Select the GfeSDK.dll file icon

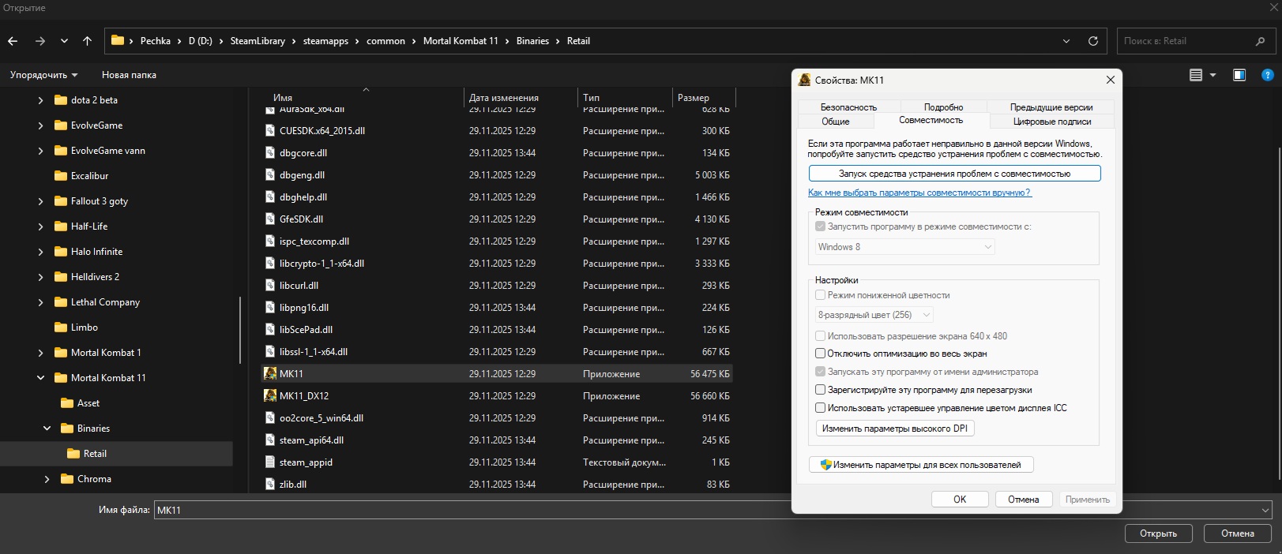pos(270,219)
